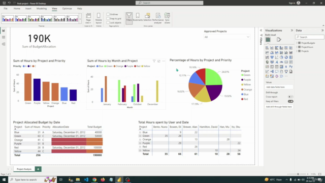
Task: Open the Help ribbon tab
Action: pos(79,9)
